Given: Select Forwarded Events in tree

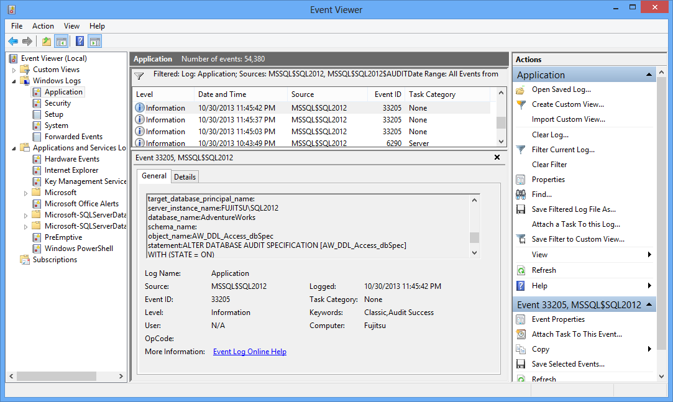Looking at the screenshot, I should coord(73,137).
